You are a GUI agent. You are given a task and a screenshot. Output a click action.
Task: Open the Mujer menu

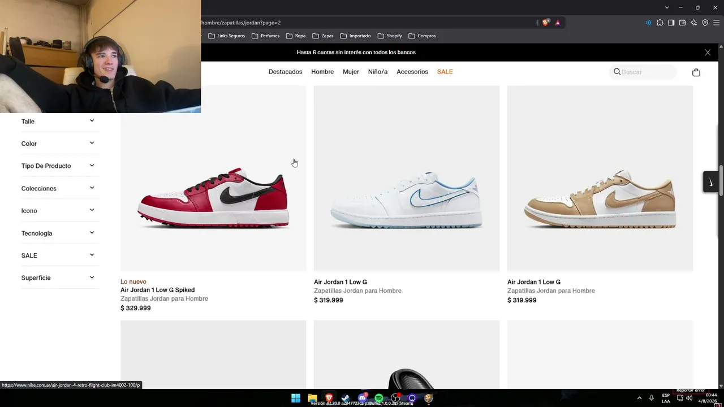(351, 72)
